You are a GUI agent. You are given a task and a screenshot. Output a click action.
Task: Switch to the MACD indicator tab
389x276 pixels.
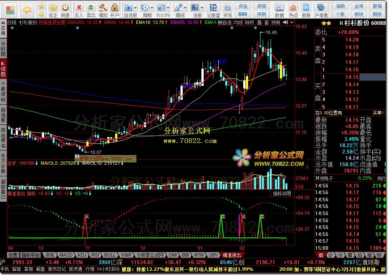click(x=66, y=255)
